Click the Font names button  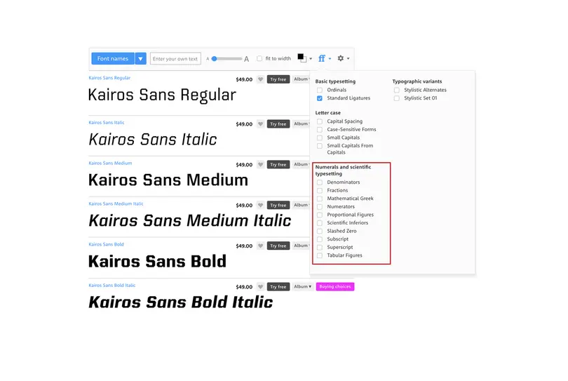(113, 59)
